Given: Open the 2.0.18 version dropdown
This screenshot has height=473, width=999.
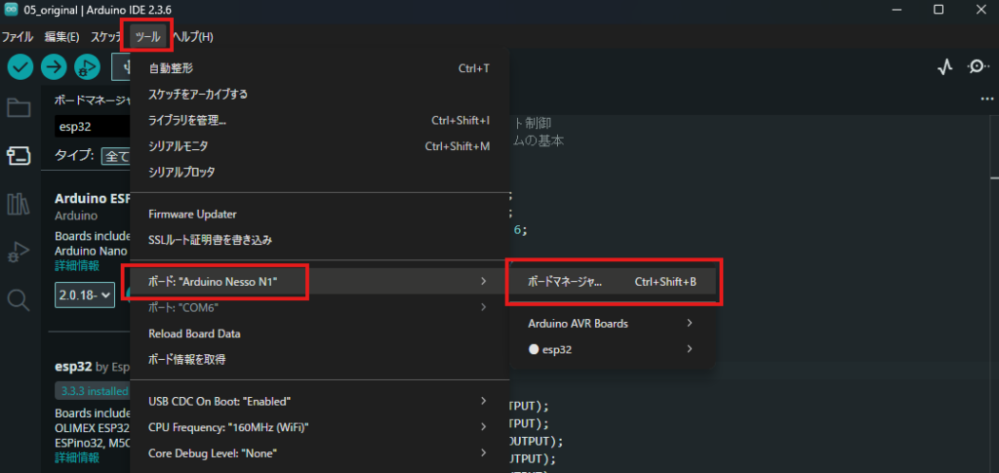Looking at the screenshot, I should coord(85,294).
